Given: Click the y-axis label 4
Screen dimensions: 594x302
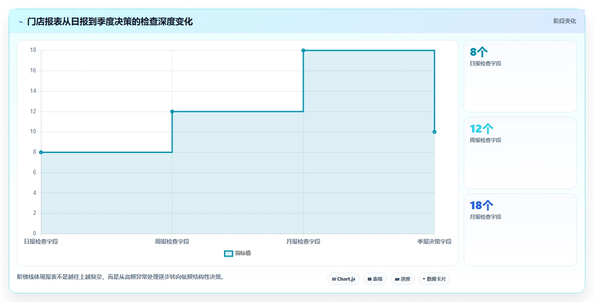Looking at the screenshot, I should click(x=34, y=193).
